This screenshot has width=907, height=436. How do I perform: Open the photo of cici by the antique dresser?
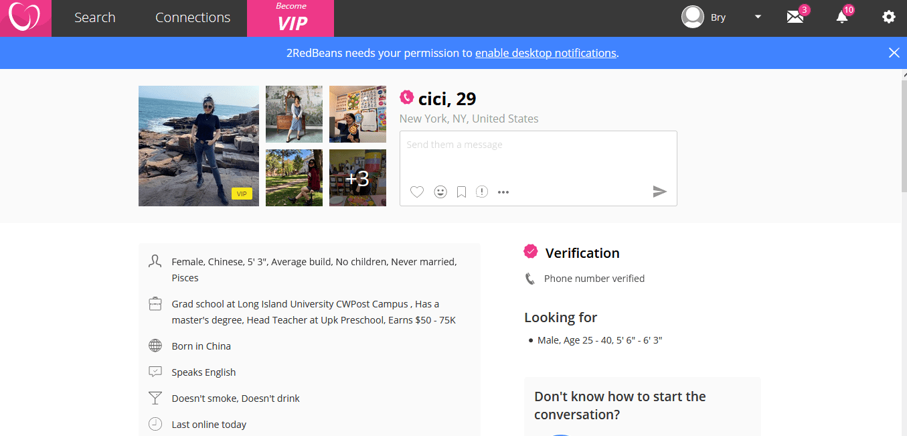294,114
